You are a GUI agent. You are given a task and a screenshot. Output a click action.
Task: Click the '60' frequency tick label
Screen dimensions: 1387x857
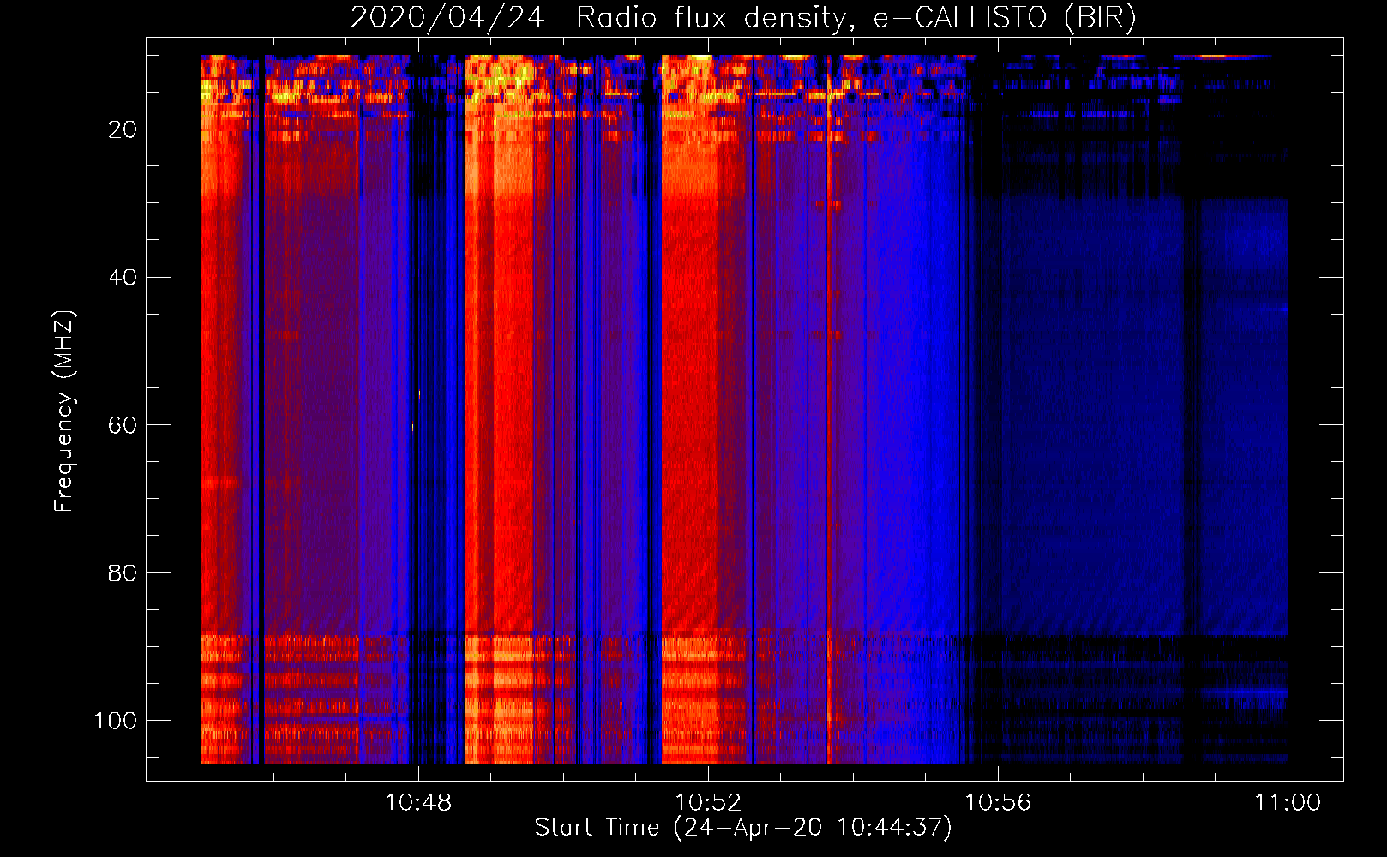(123, 425)
